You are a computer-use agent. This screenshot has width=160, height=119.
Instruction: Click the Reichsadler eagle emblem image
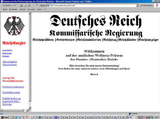pyautogui.click(x=14, y=26)
